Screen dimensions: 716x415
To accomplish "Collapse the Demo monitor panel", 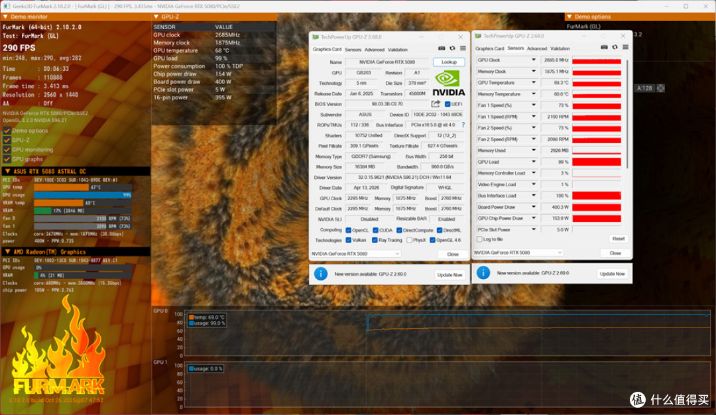I will pyautogui.click(x=5, y=17).
